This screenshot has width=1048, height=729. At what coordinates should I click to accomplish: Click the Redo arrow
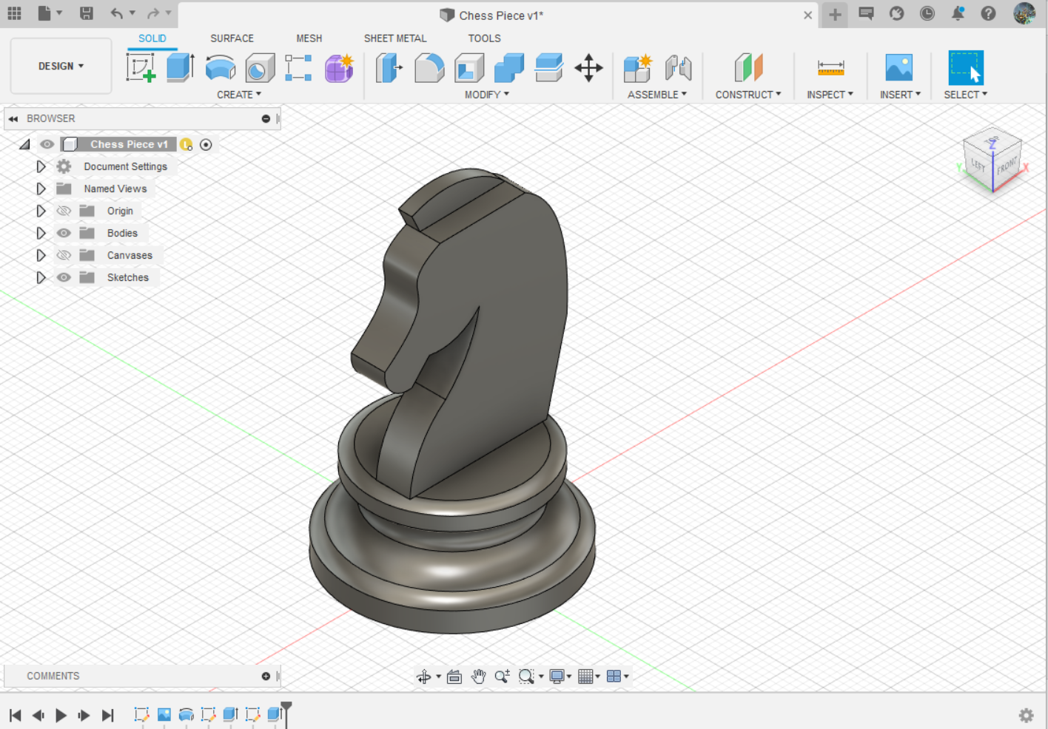(x=153, y=13)
